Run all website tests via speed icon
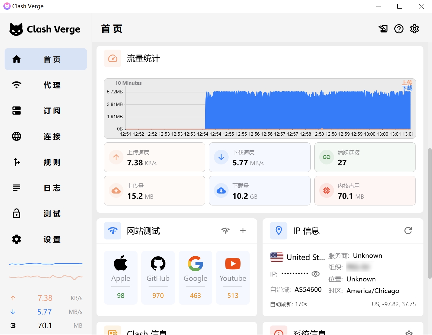This screenshot has width=432, height=335. click(x=225, y=231)
